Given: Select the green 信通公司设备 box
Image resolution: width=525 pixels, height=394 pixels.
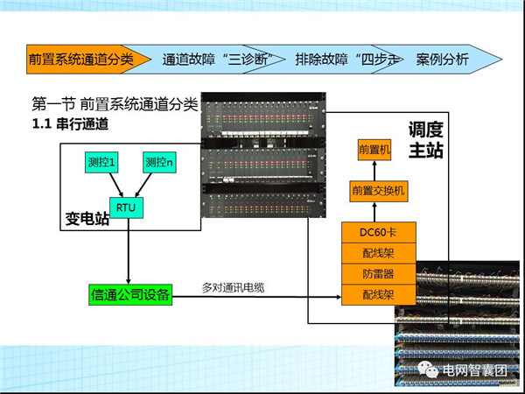Looking at the screenshot, I should coord(131,294).
